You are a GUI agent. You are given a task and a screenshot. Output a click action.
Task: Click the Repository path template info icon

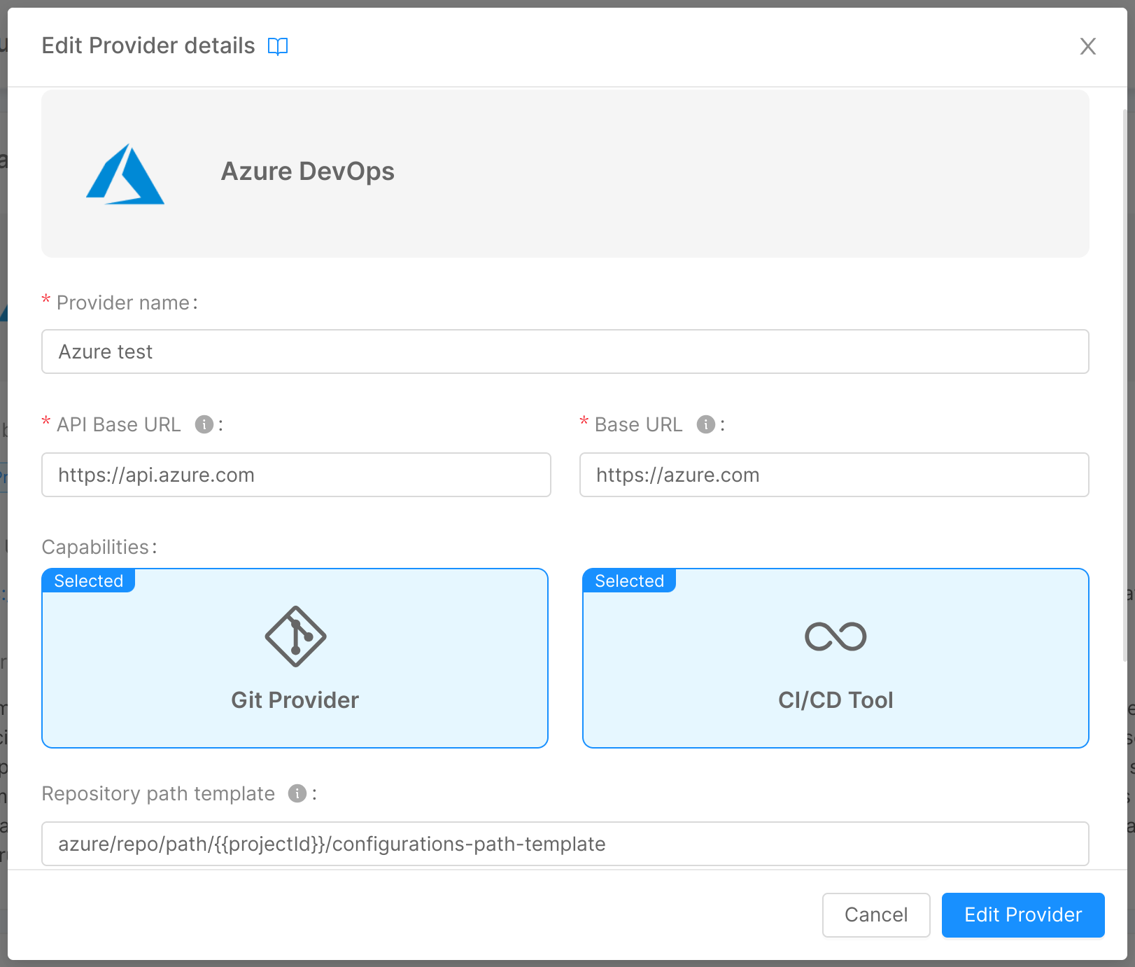click(297, 793)
